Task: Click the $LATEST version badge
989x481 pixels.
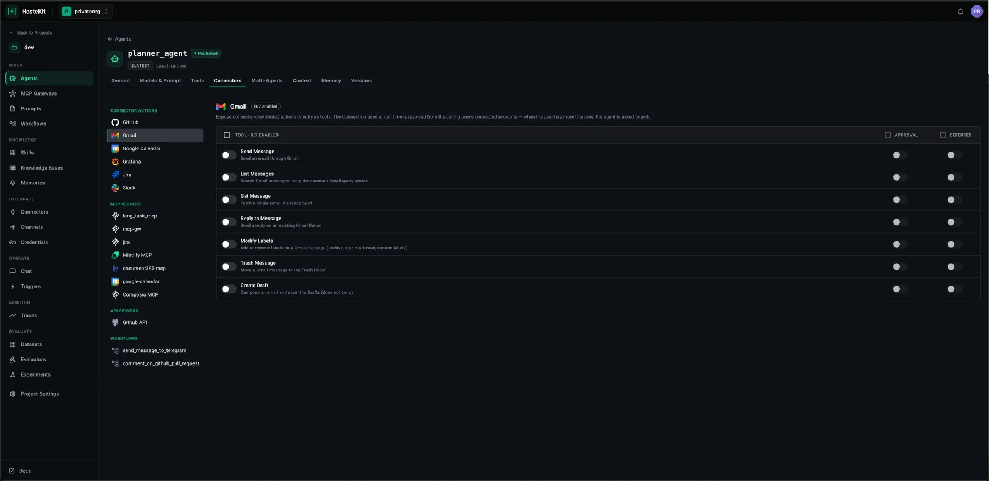Action: pyautogui.click(x=140, y=66)
